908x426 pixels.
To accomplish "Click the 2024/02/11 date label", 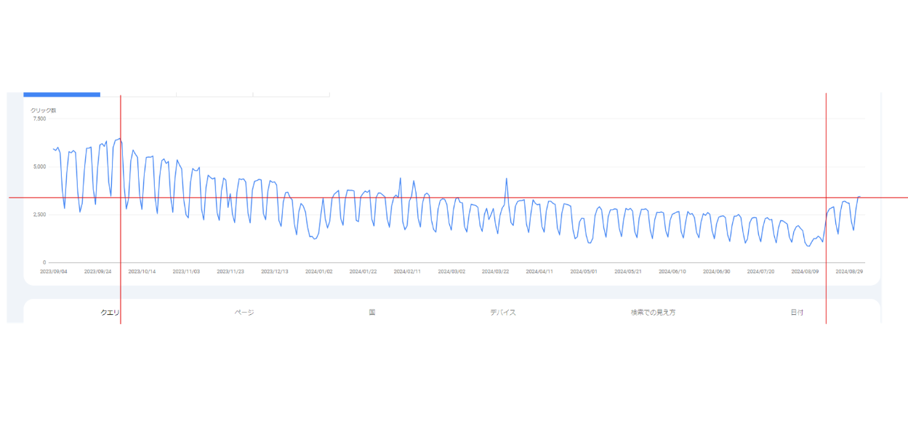I will tap(407, 271).
